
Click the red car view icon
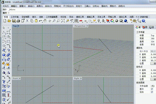click(81, 21)
